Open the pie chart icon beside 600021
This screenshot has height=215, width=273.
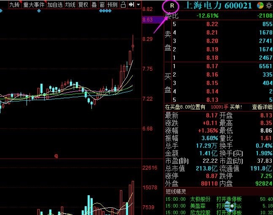(x=260, y=5)
